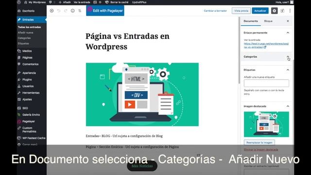Click the editor vertical scrollbar
311x175 pixels.
239,51
